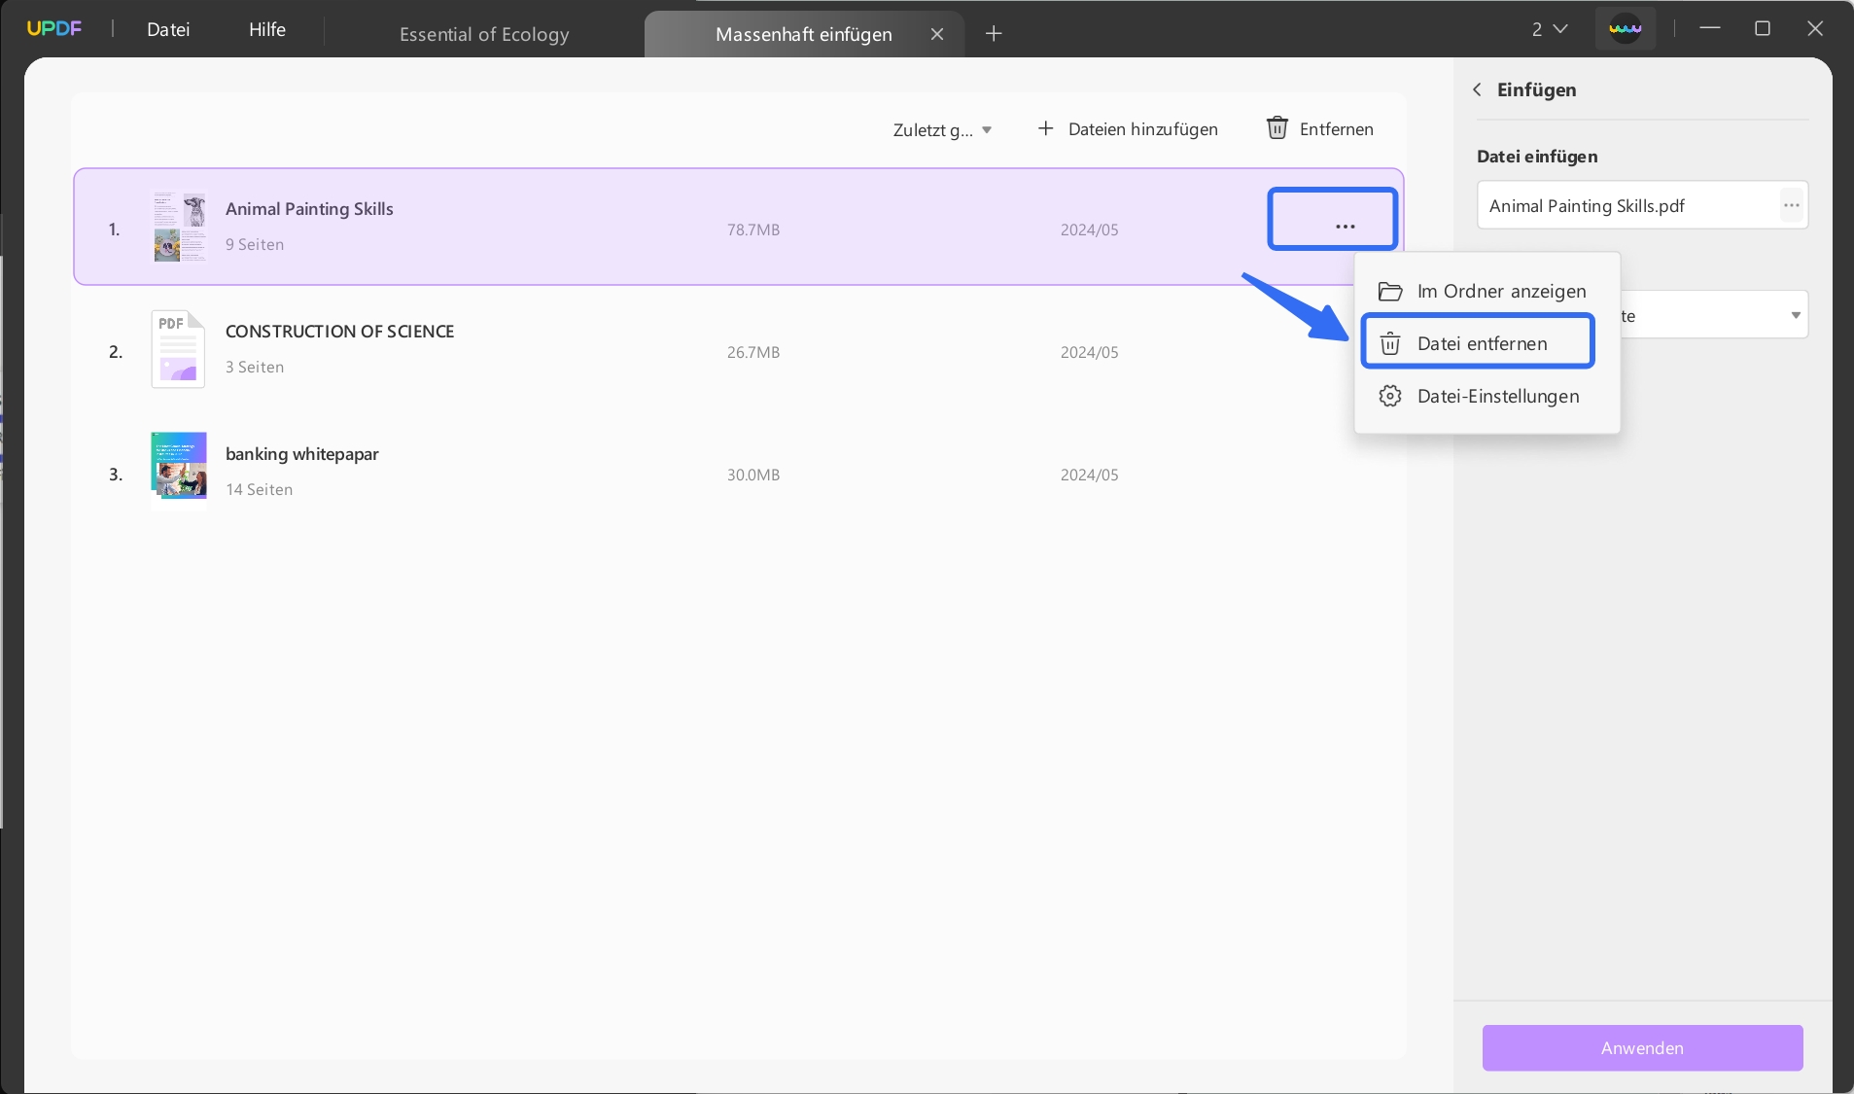
Task: Expand the open windows count dropdown
Action: pyautogui.click(x=1550, y=29)
